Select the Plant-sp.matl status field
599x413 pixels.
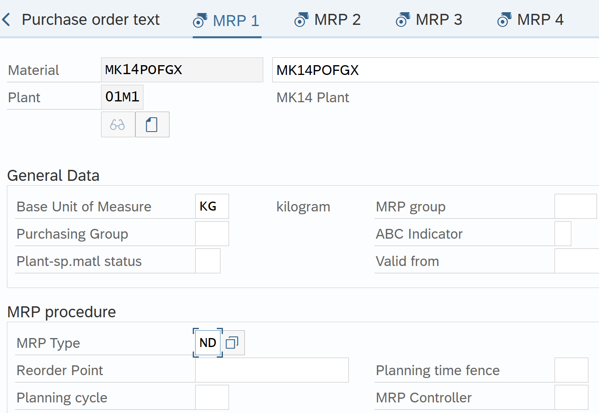tap(208, 261)
